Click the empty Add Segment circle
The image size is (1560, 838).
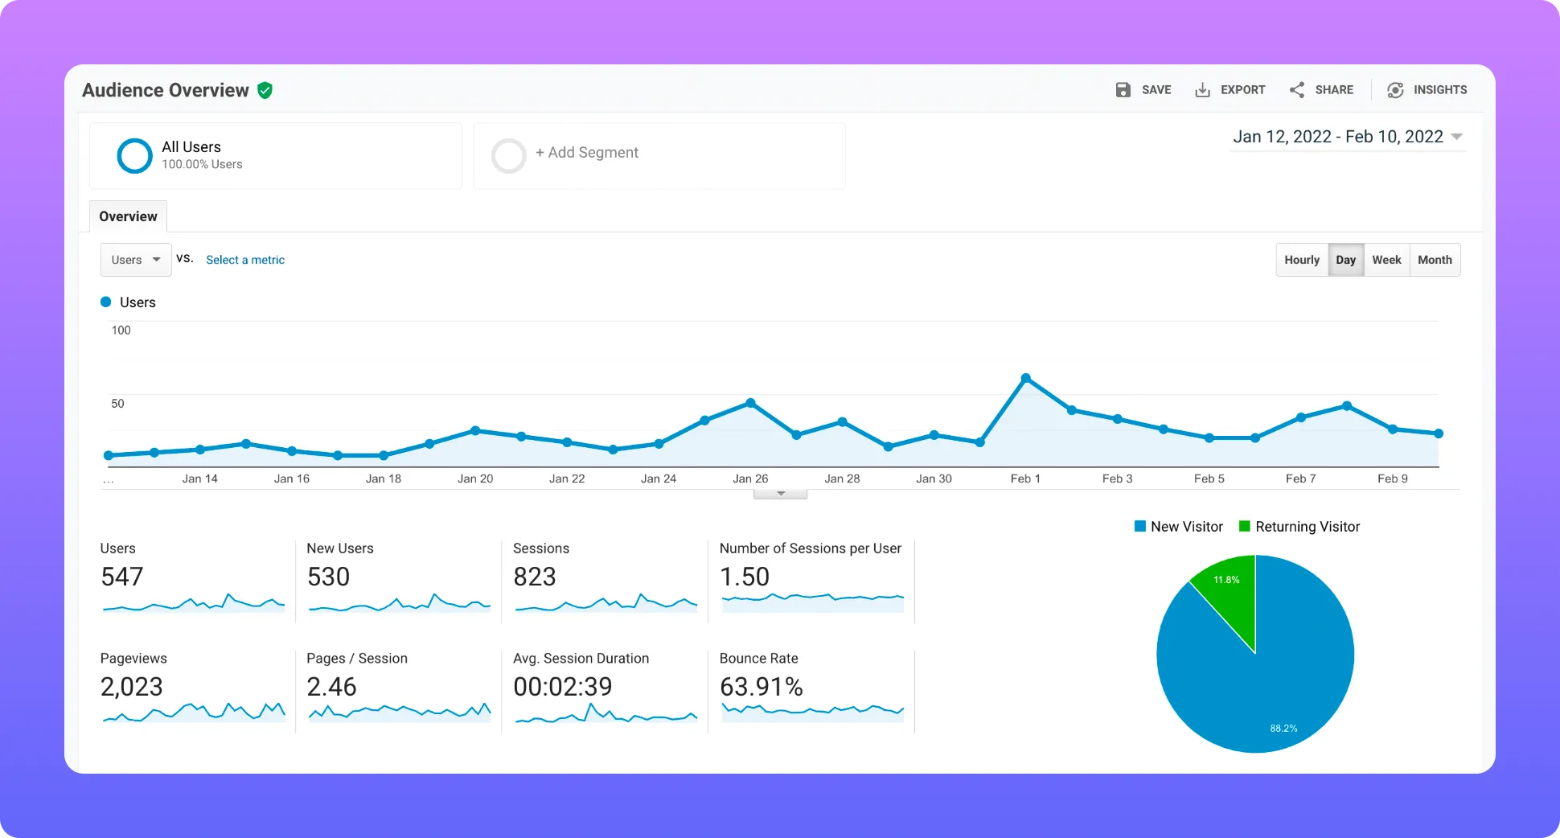[508, 156]
